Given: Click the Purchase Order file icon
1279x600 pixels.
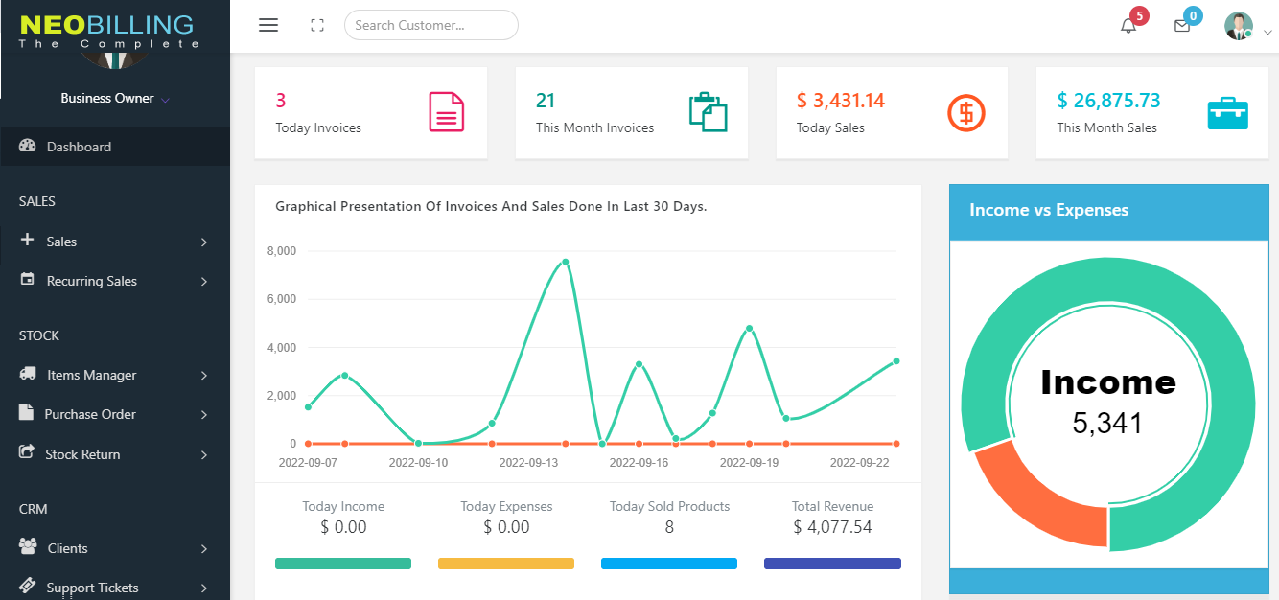Looking at the screenshot, I should [27, 413].
